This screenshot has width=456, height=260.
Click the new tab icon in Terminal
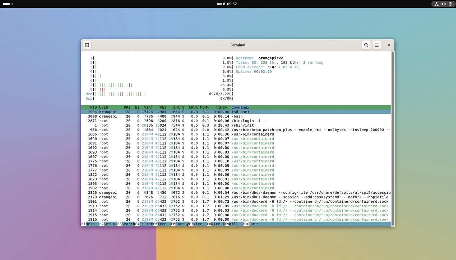tap(87, 45)
